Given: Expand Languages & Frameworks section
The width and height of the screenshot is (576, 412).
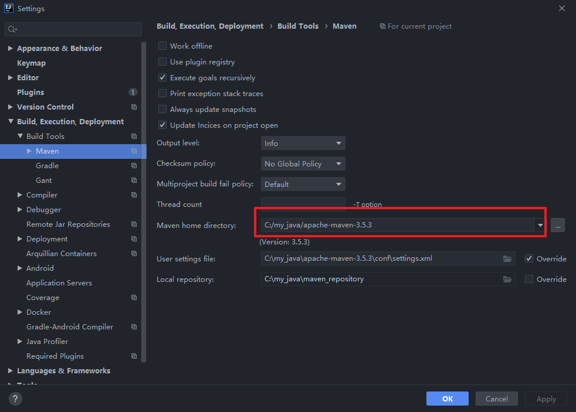Looking at the screenshot, I should 11,371.
